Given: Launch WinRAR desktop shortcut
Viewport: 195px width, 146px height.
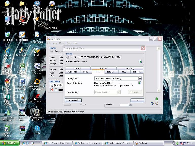Looking at the screenshot, I should [x=22, y=130].
